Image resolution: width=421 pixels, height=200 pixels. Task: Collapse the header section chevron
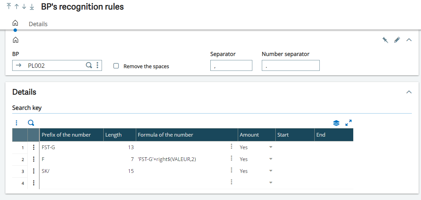pyautogui.click(x=409, y=40)
